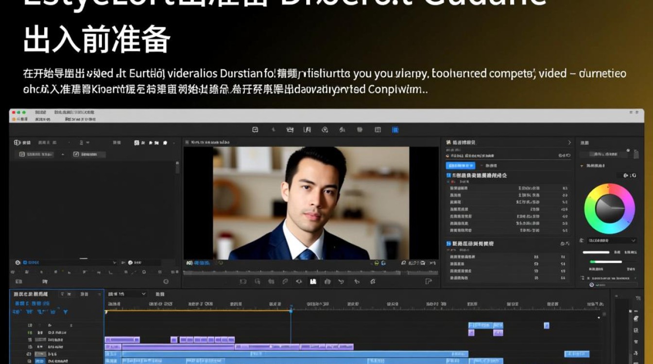Collapse the disclosure triangle above the color wheel
This screenshot has height=364, width=653.
coord(582,166)
